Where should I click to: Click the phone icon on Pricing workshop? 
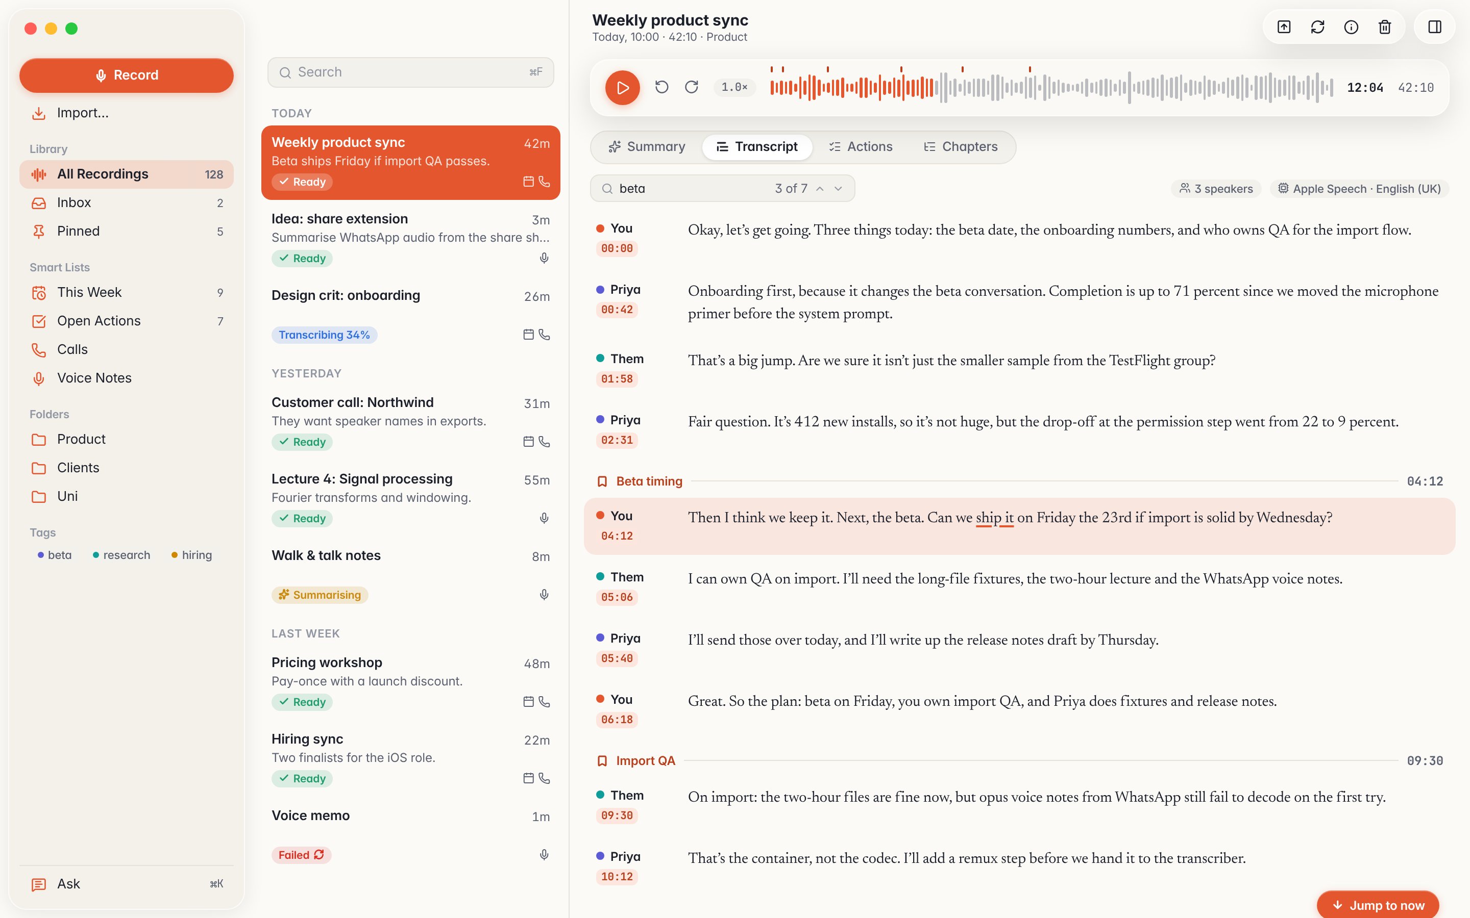click(544, 702)
